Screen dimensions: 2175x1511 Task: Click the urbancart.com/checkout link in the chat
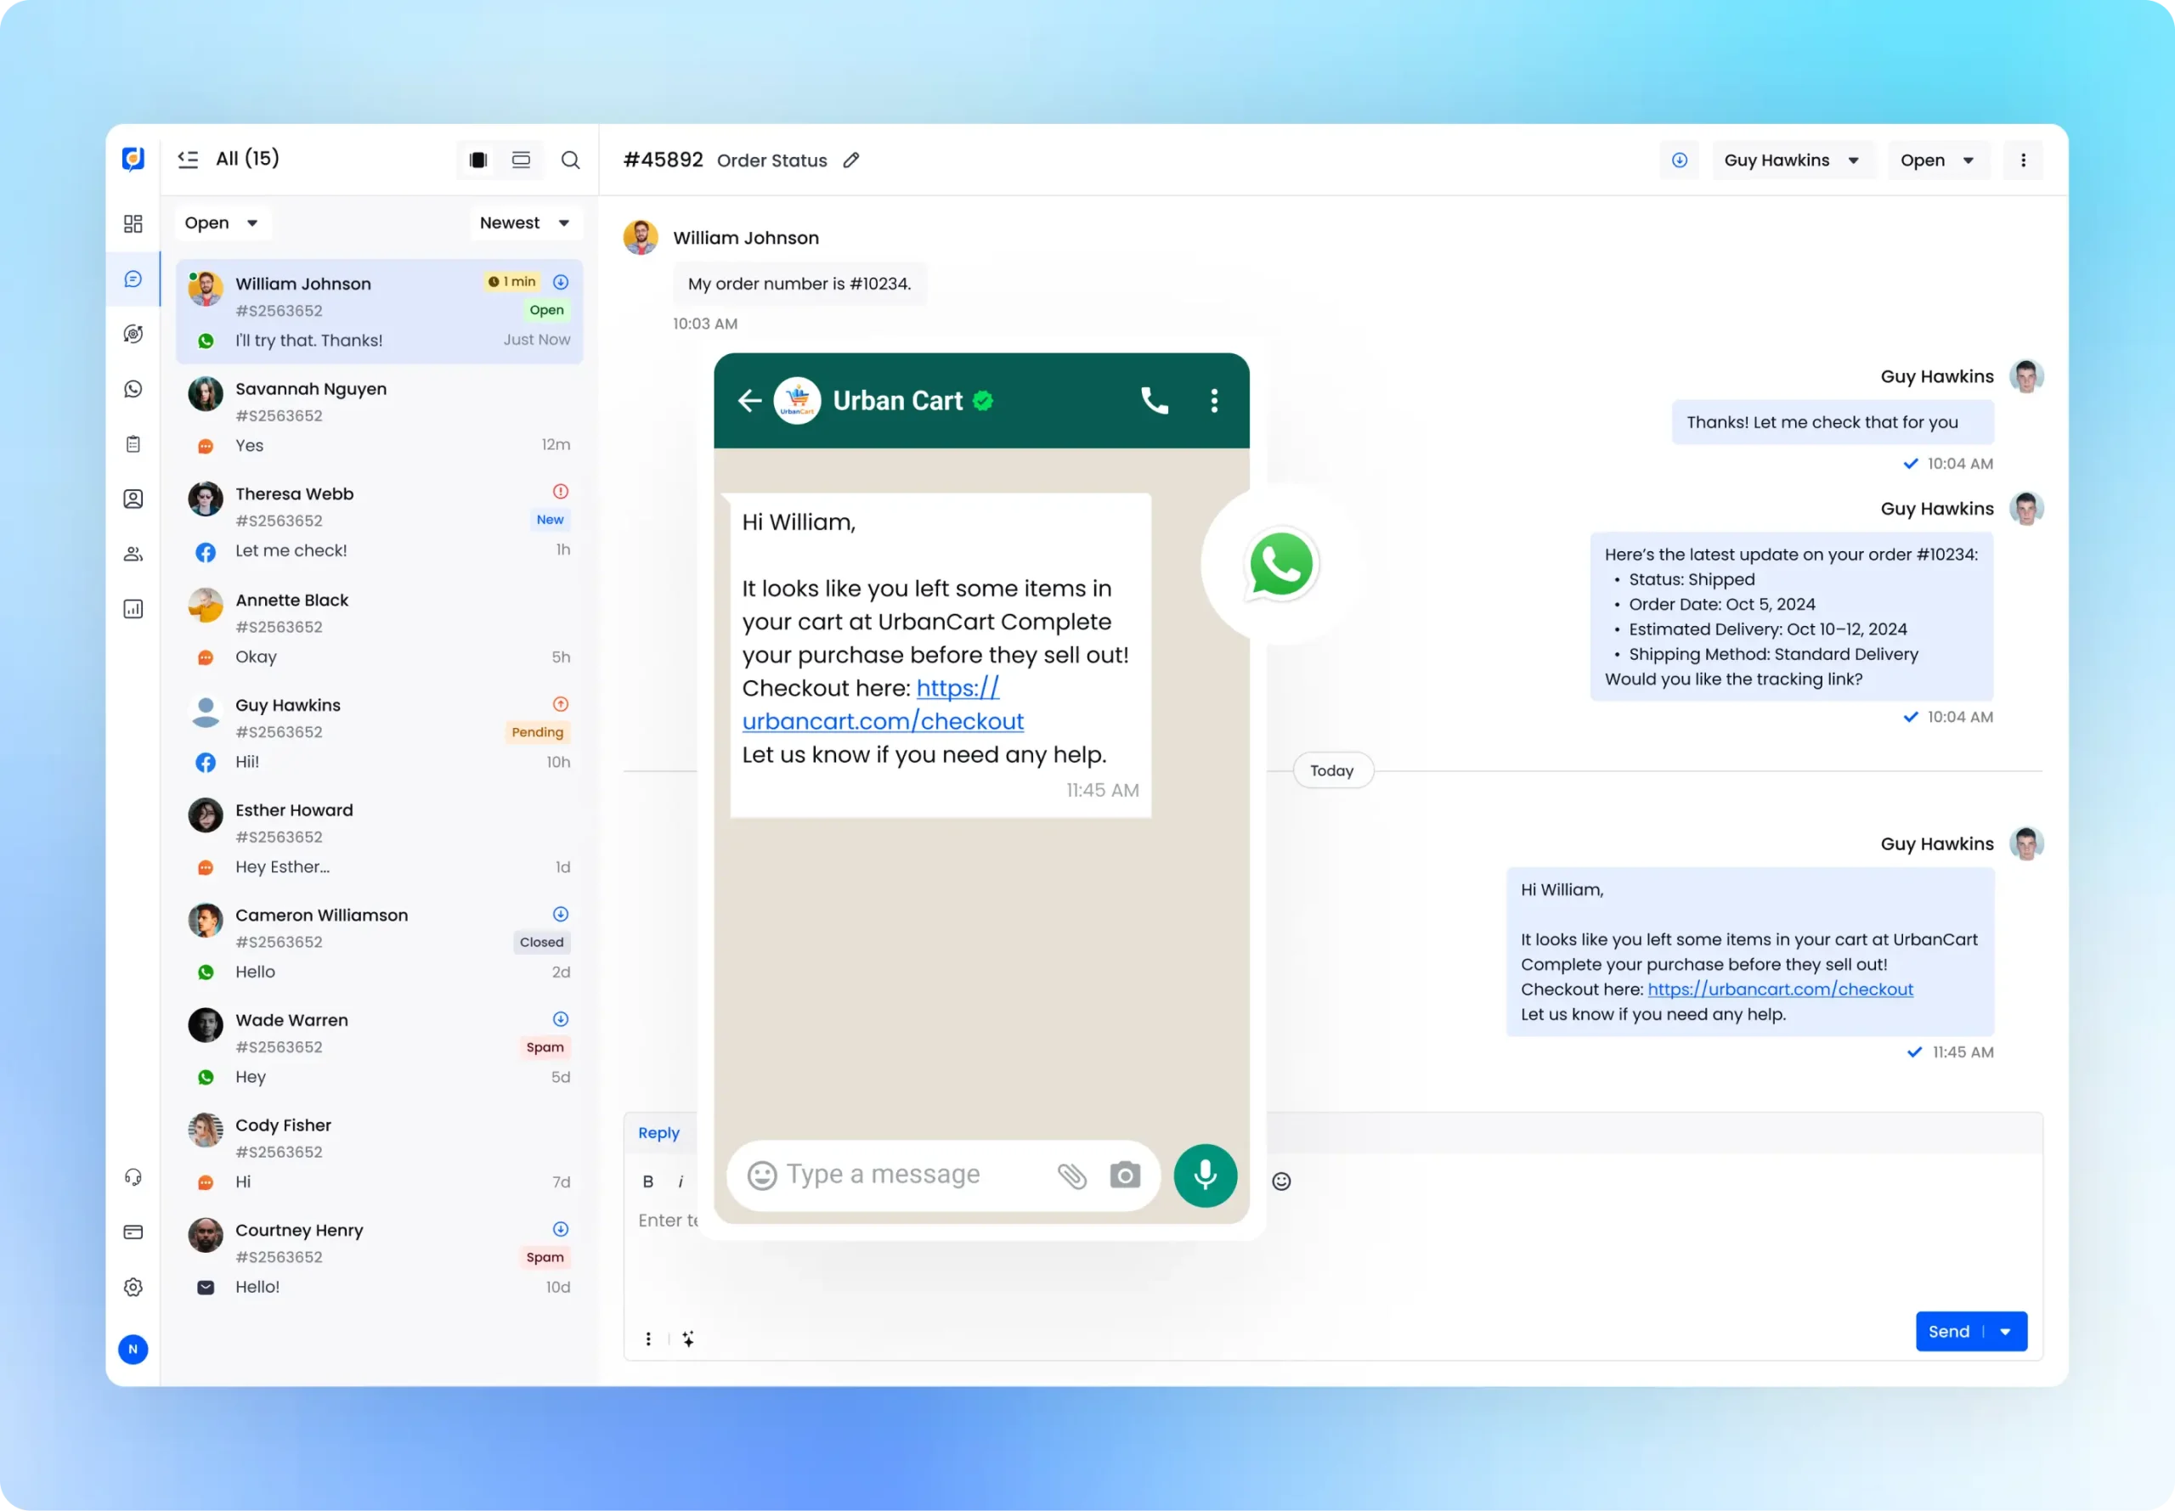(x=1778, y=989)
